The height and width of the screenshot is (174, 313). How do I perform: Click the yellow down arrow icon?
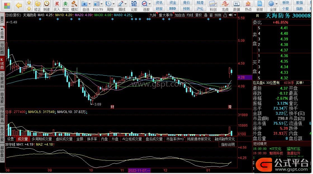pos(29,9)
